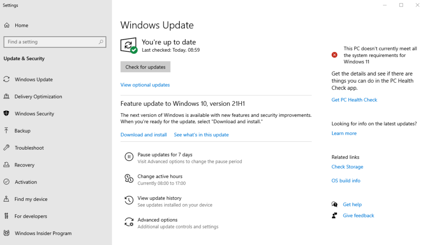The height and width of the screenshot is (245, 424).
Task: Click the update history icon
Action: [x=129, y=200]
